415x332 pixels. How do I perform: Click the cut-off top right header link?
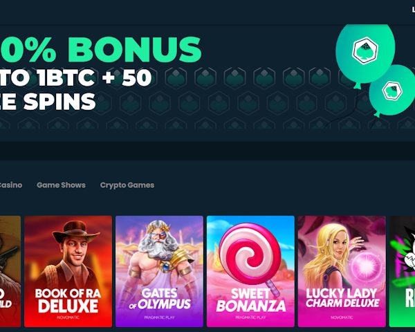point(414,10)
